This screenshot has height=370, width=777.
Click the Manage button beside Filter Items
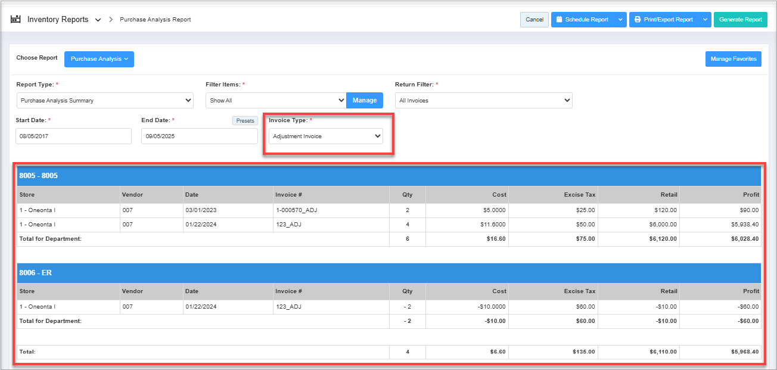[x=364, y=101]
